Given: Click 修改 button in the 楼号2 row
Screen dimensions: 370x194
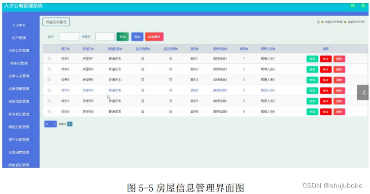Looking at the screenshot, I should pos(326,69).
